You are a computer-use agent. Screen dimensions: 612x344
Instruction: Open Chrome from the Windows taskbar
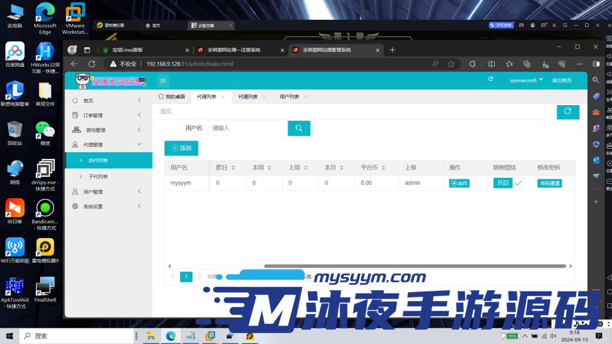tap(171, 336)
